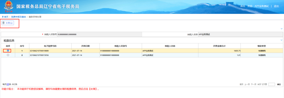Go to 末页
Viewport: 284px width, 98px height.
click(259, 84)
